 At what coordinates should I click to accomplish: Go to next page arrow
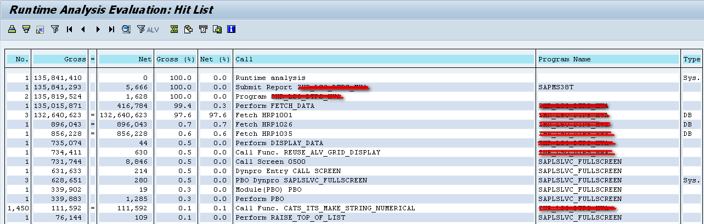[98, 30]
